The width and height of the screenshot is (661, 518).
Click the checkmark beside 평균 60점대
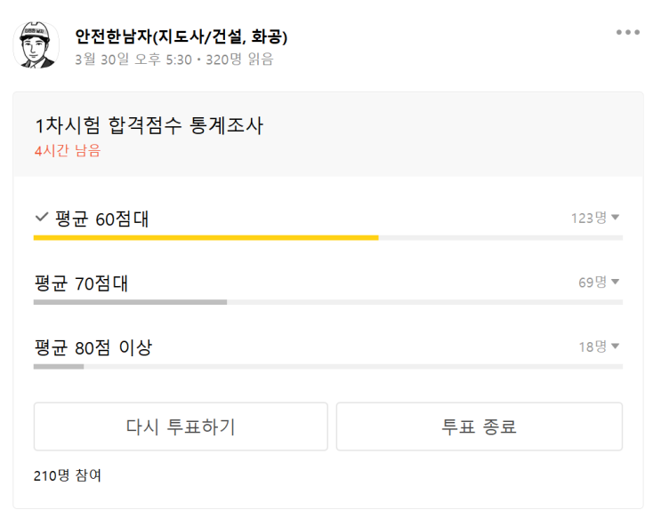tap(40, 218)
